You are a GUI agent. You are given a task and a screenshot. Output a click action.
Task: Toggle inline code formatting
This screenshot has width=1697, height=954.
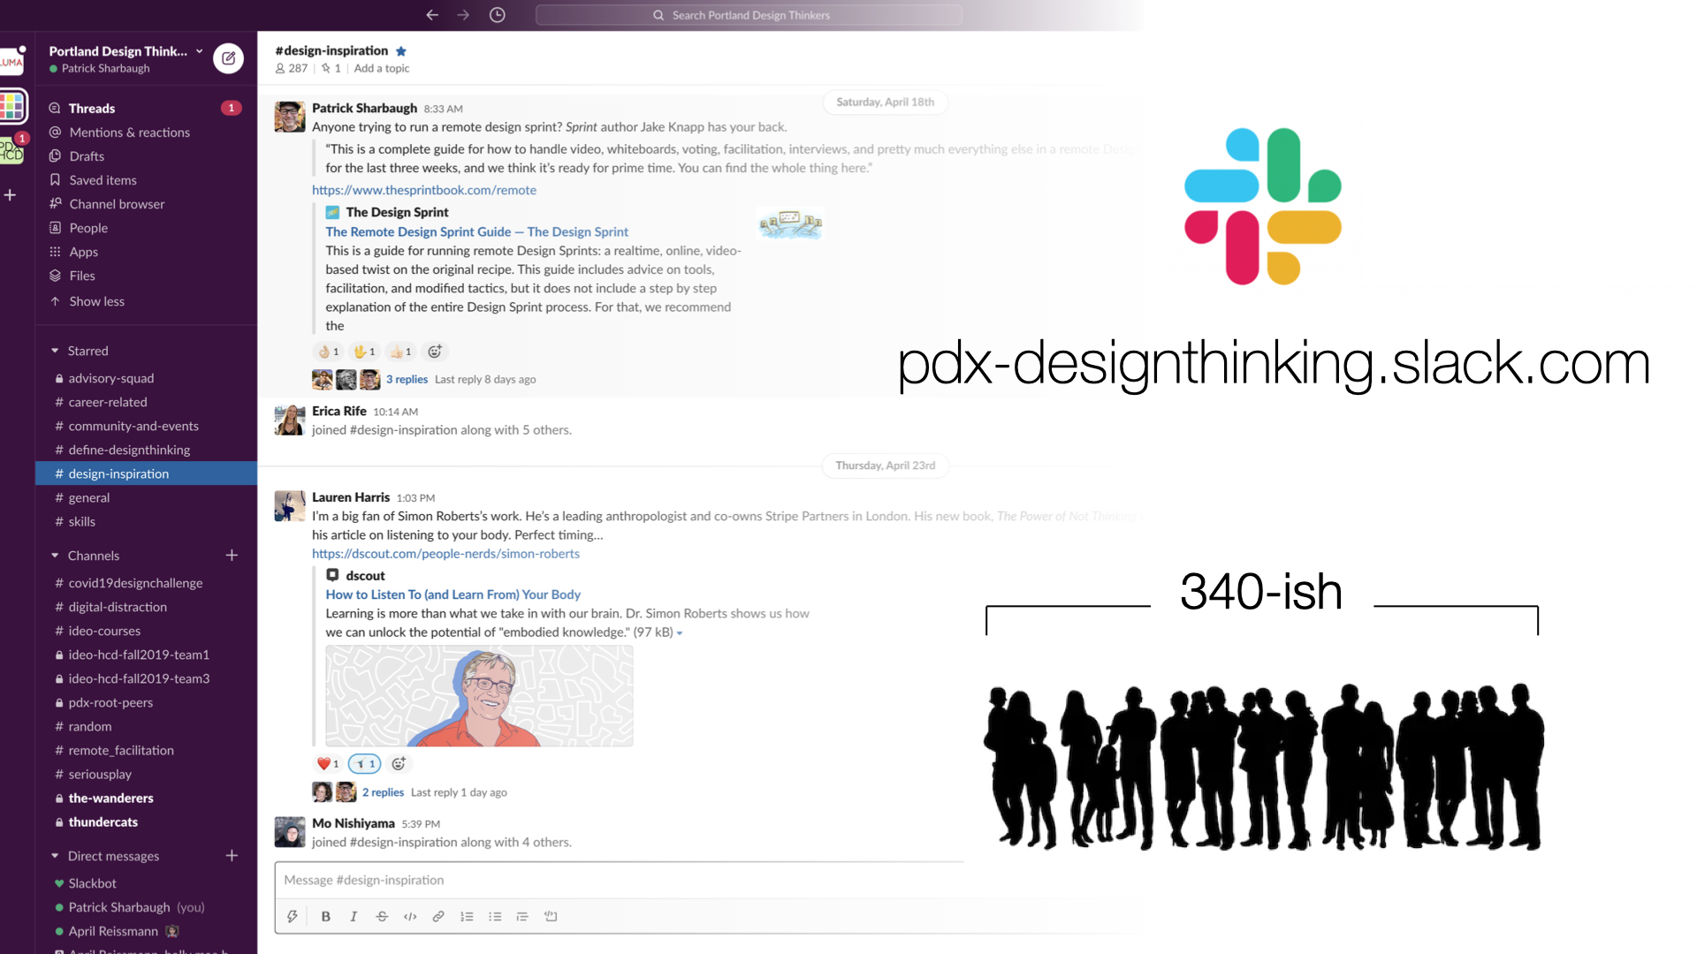(x=410, y=916)
